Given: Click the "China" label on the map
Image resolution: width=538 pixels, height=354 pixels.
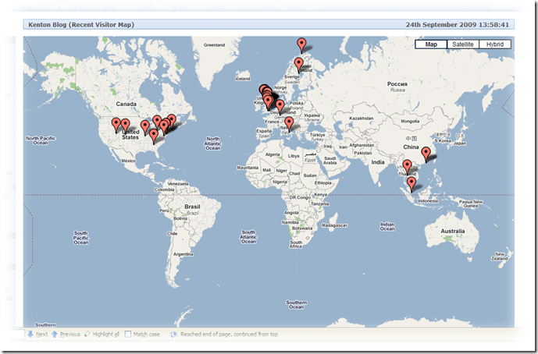Looking at the screenshot, I should (x=411, y=147).
